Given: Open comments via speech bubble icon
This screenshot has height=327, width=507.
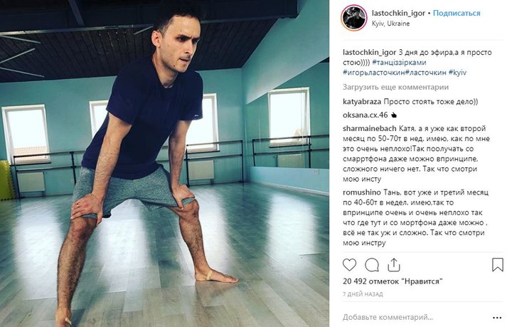Looking at the screenshot, I should coord(372,265).
